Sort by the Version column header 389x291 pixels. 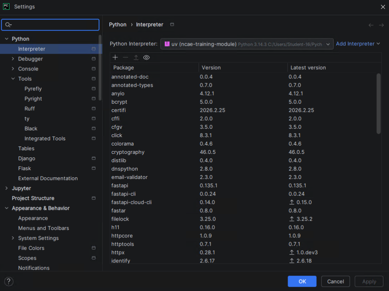pos(243,68)
